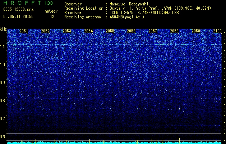Click the meteor label
The width and height of the screenshot is (226, 144).
(51, 11)
